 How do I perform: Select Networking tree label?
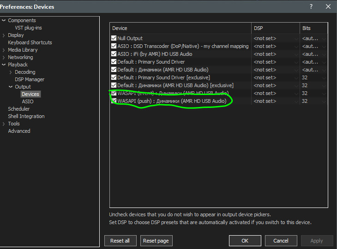click(x=20, y=57)
